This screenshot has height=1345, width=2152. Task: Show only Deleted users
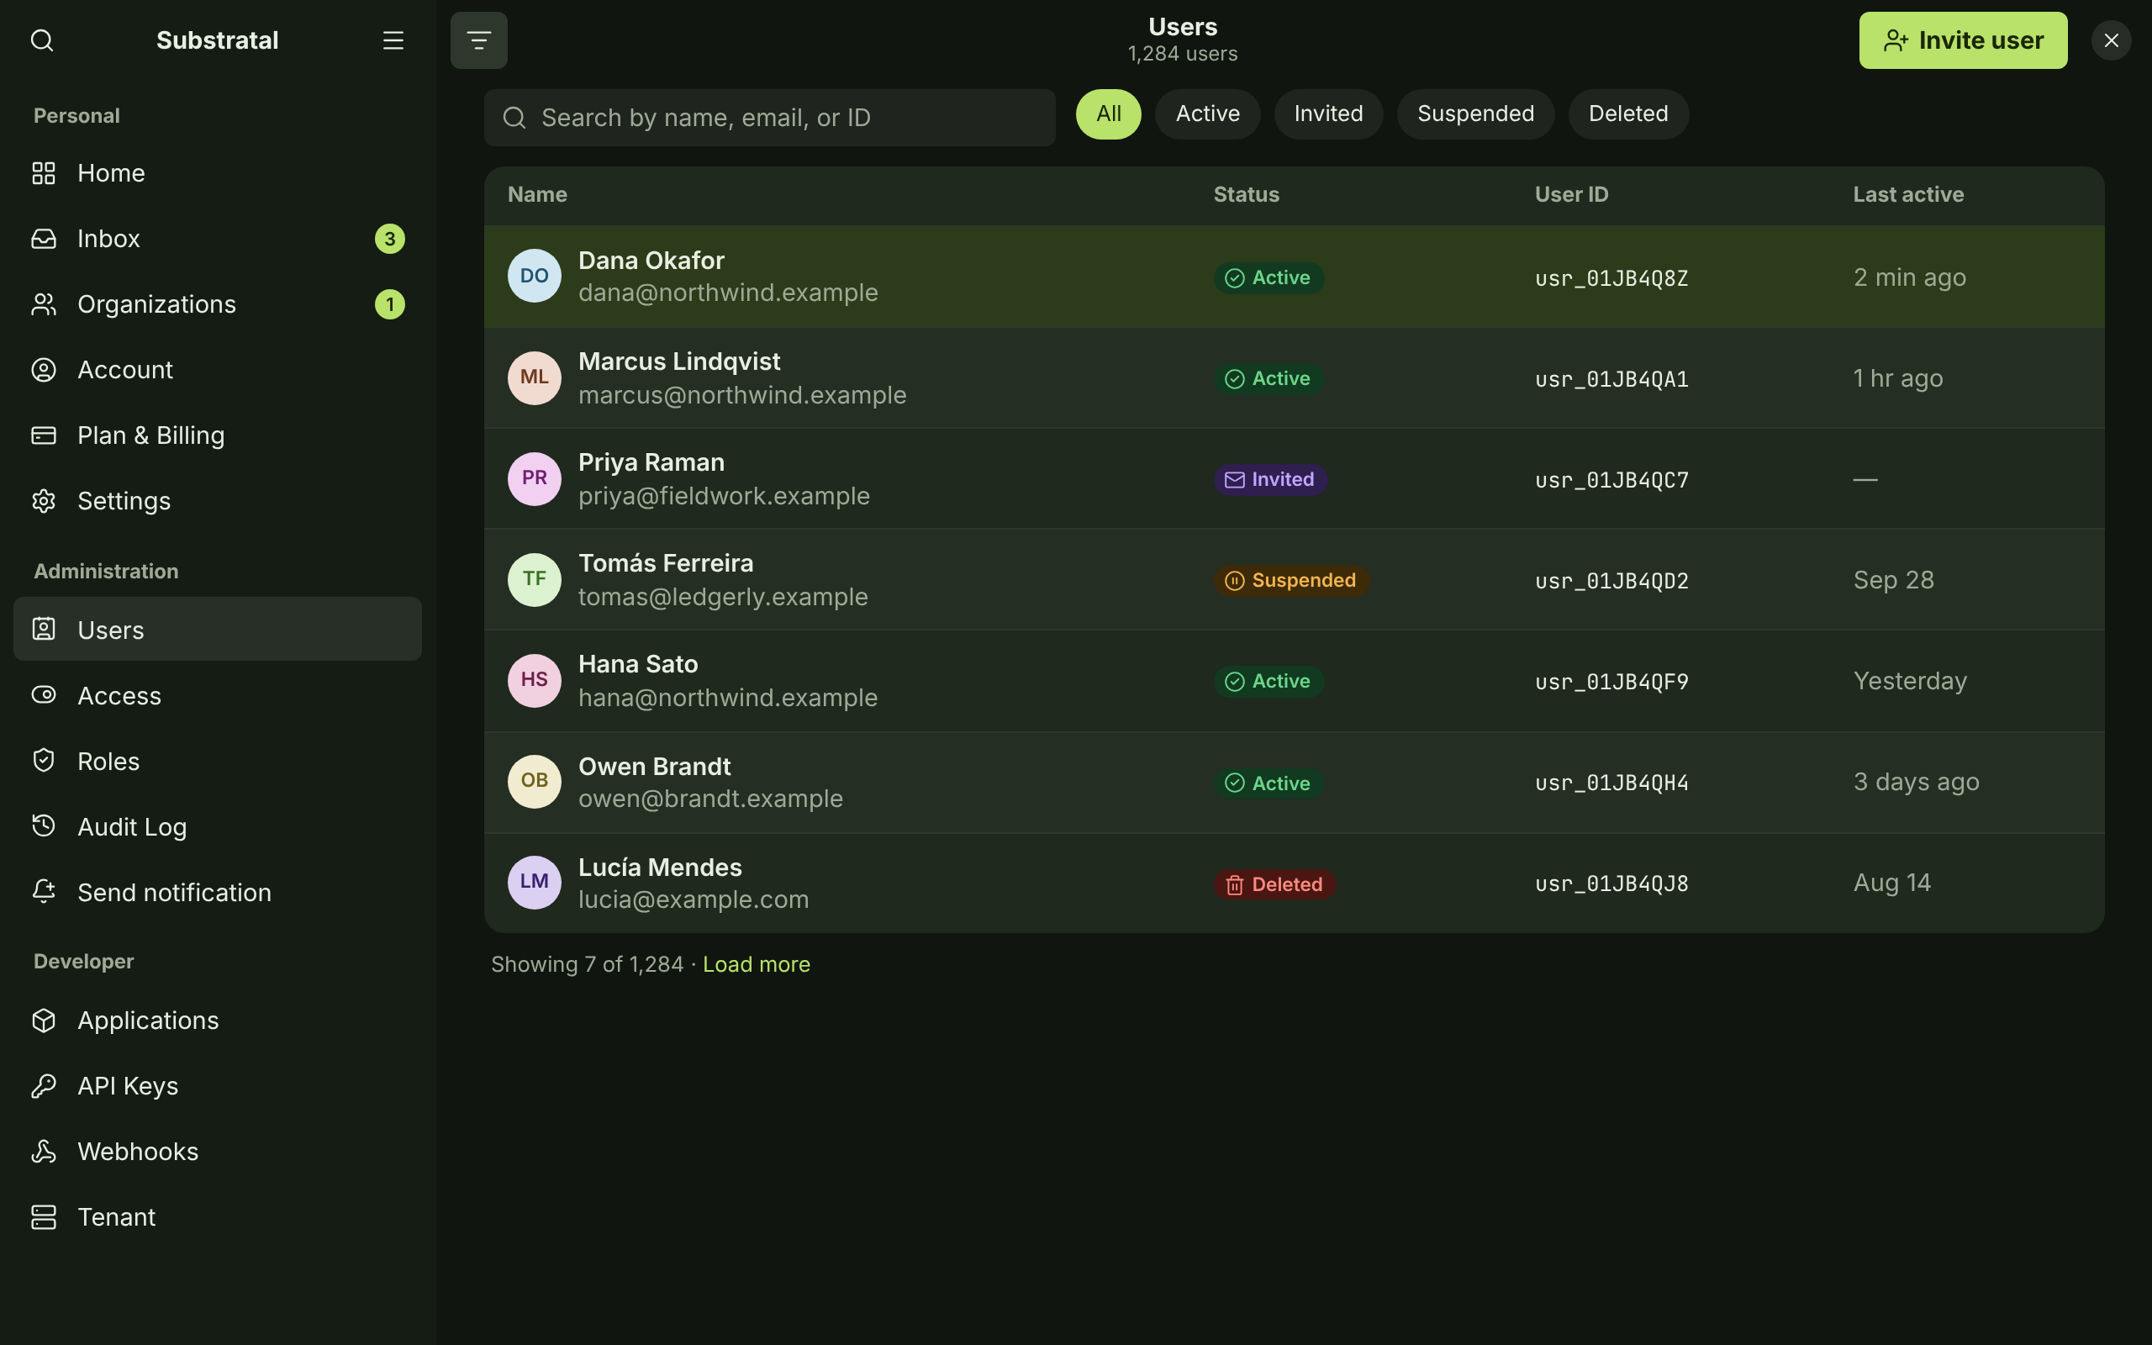[1628, 113]
